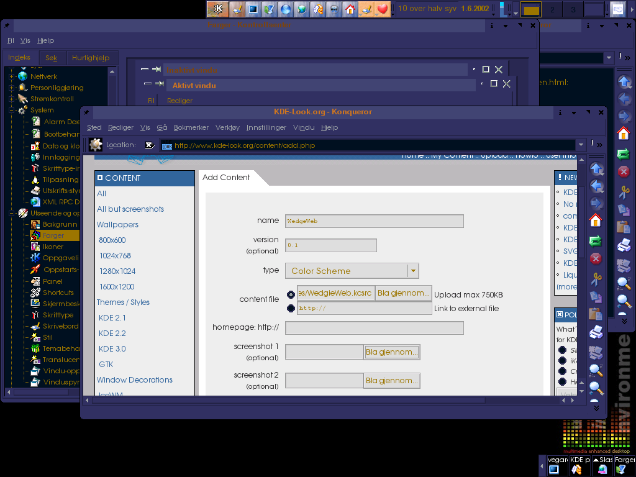Image resolution: width=636 pixels, height=477 pixels.
Task: Expand Konqueror location toolbar overflow chevron
Action: 599,145
